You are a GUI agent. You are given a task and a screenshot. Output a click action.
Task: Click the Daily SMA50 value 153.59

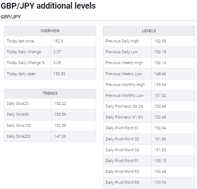[60, 114]
